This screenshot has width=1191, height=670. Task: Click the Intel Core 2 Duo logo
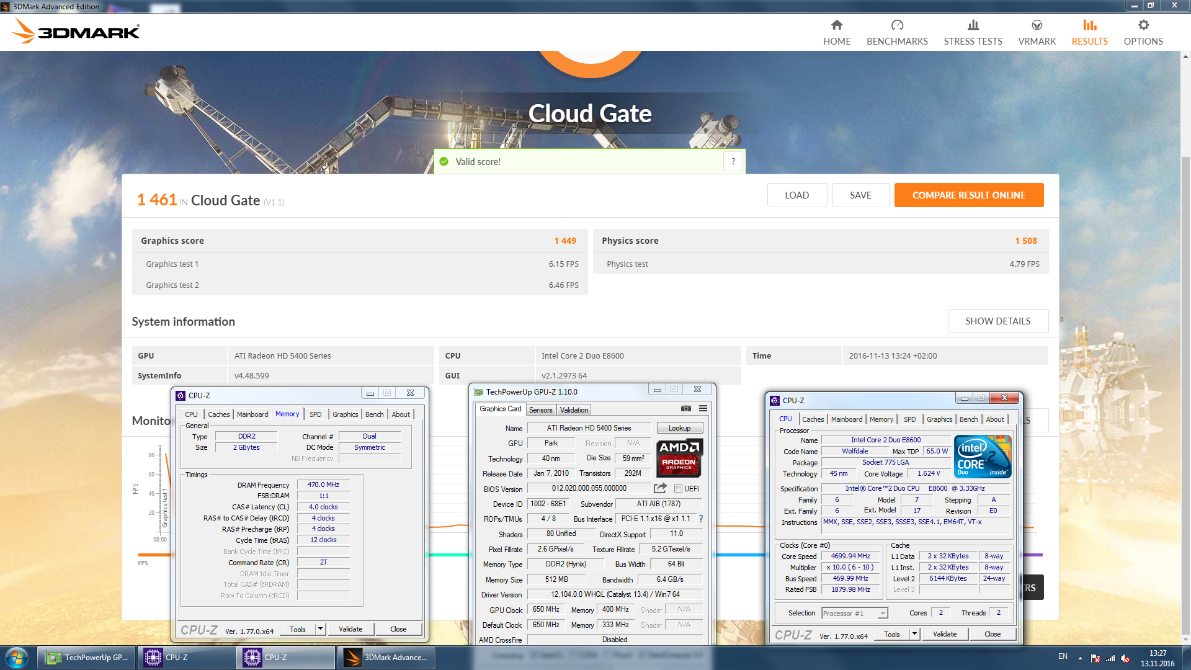(x=983, y=457)
